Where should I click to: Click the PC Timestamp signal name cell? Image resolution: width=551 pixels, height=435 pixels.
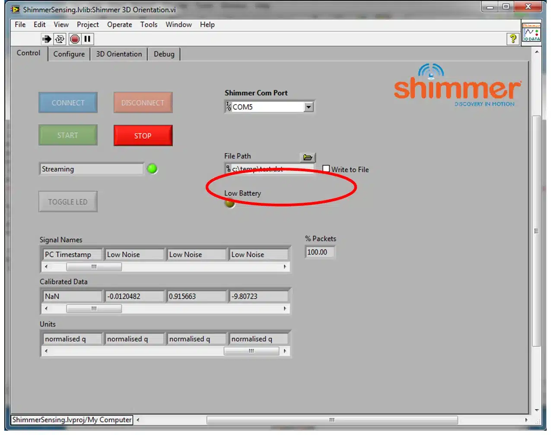(x=73, y=255)
